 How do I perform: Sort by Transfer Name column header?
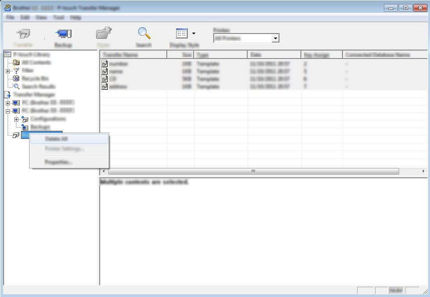tap(134, 55)
